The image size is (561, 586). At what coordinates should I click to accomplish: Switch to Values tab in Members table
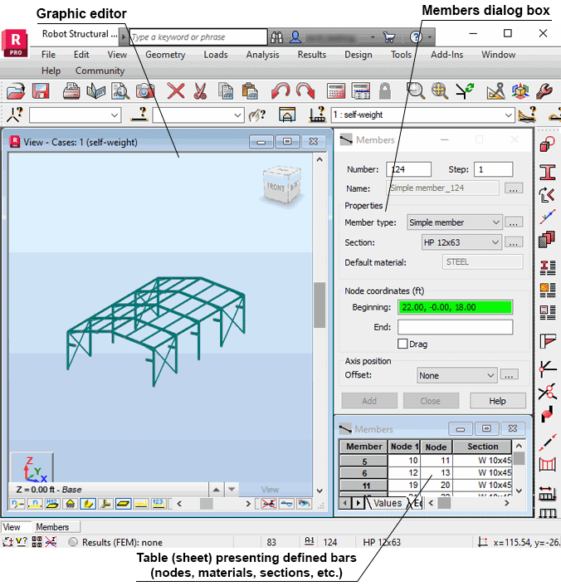(388, 503)
